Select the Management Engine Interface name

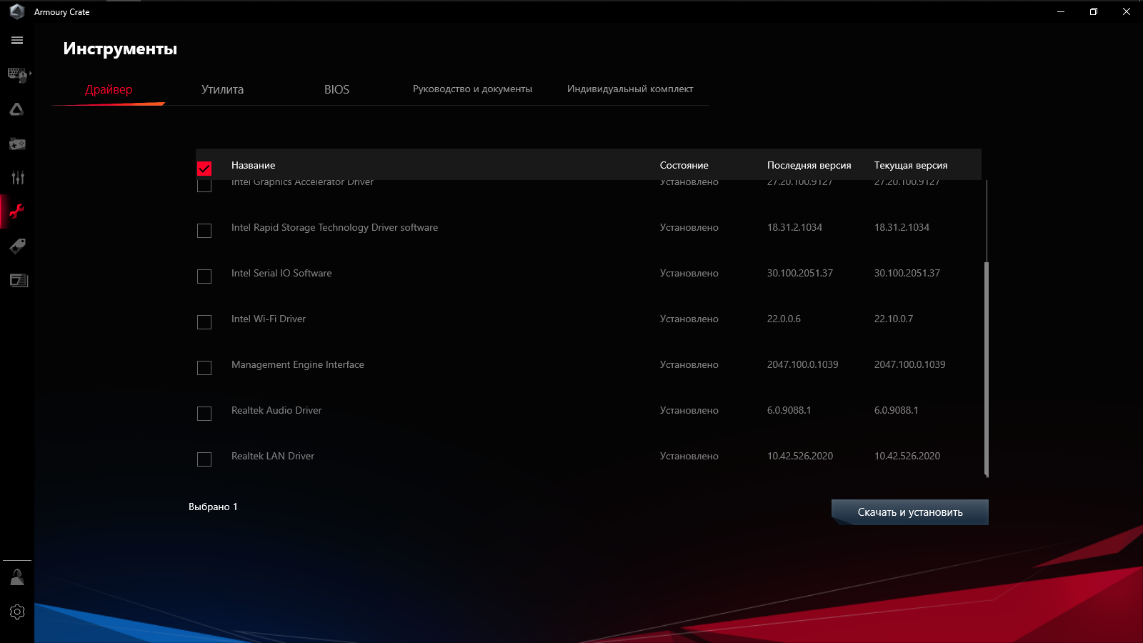click(298, 364)
